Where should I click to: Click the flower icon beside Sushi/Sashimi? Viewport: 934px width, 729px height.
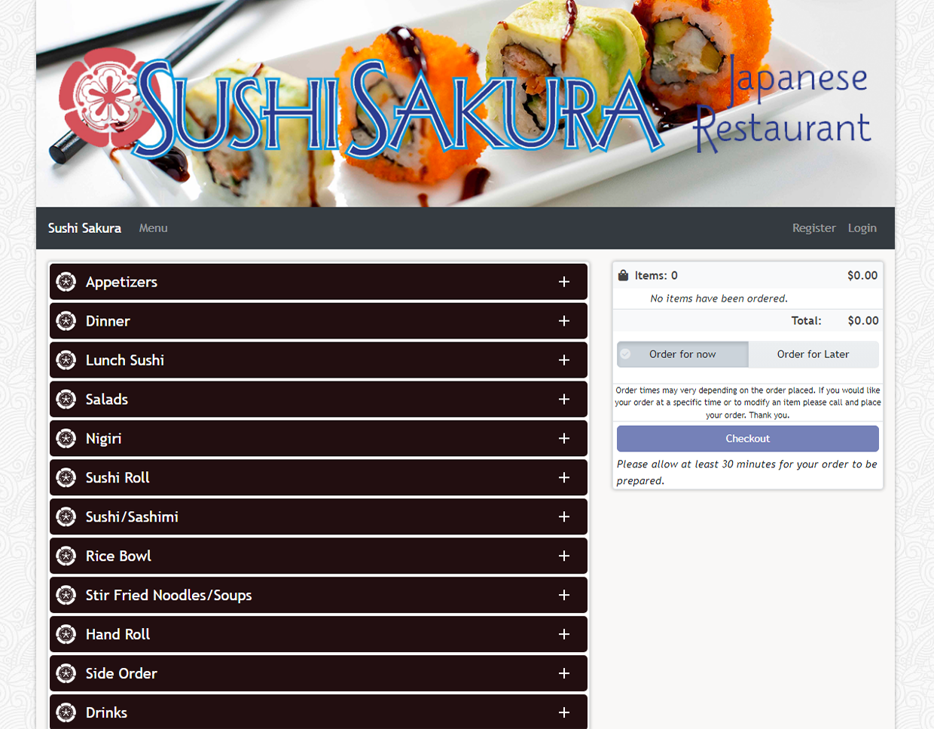click(x=66, y=517)
